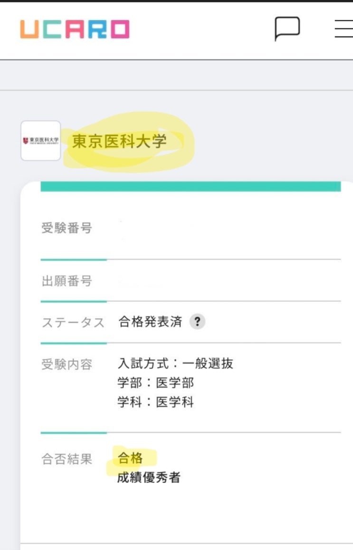
Task: Tap the Tokyo Medical University logo thumbnail
Action: pos(41,141)
